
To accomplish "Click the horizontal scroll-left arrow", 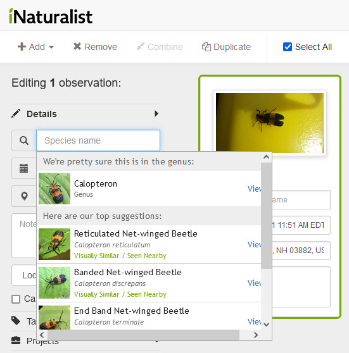I will [42, 335].
